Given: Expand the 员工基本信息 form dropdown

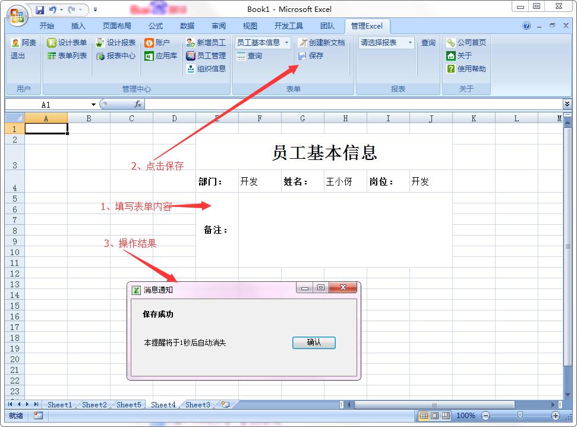Looking at the screenshot, I should click(286, 43).
